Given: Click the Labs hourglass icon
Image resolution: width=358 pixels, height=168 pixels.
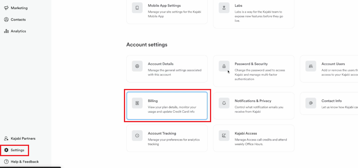Looking at the screenshot, I should pyautogui.click(x=224, y=8).
